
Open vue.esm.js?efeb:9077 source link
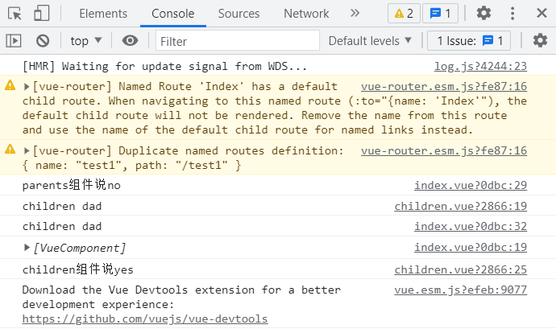461,290
